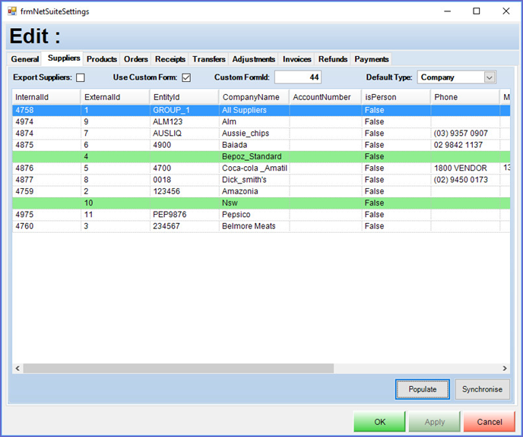The image size is (523, 437).
Task: Open the Products tab
Action: [x=101, y=59]
